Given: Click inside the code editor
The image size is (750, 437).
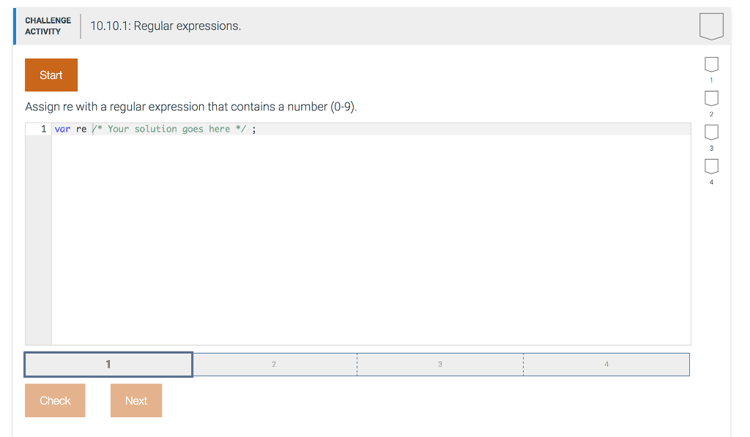Looking at the screenshot, I should pos(366,220).
